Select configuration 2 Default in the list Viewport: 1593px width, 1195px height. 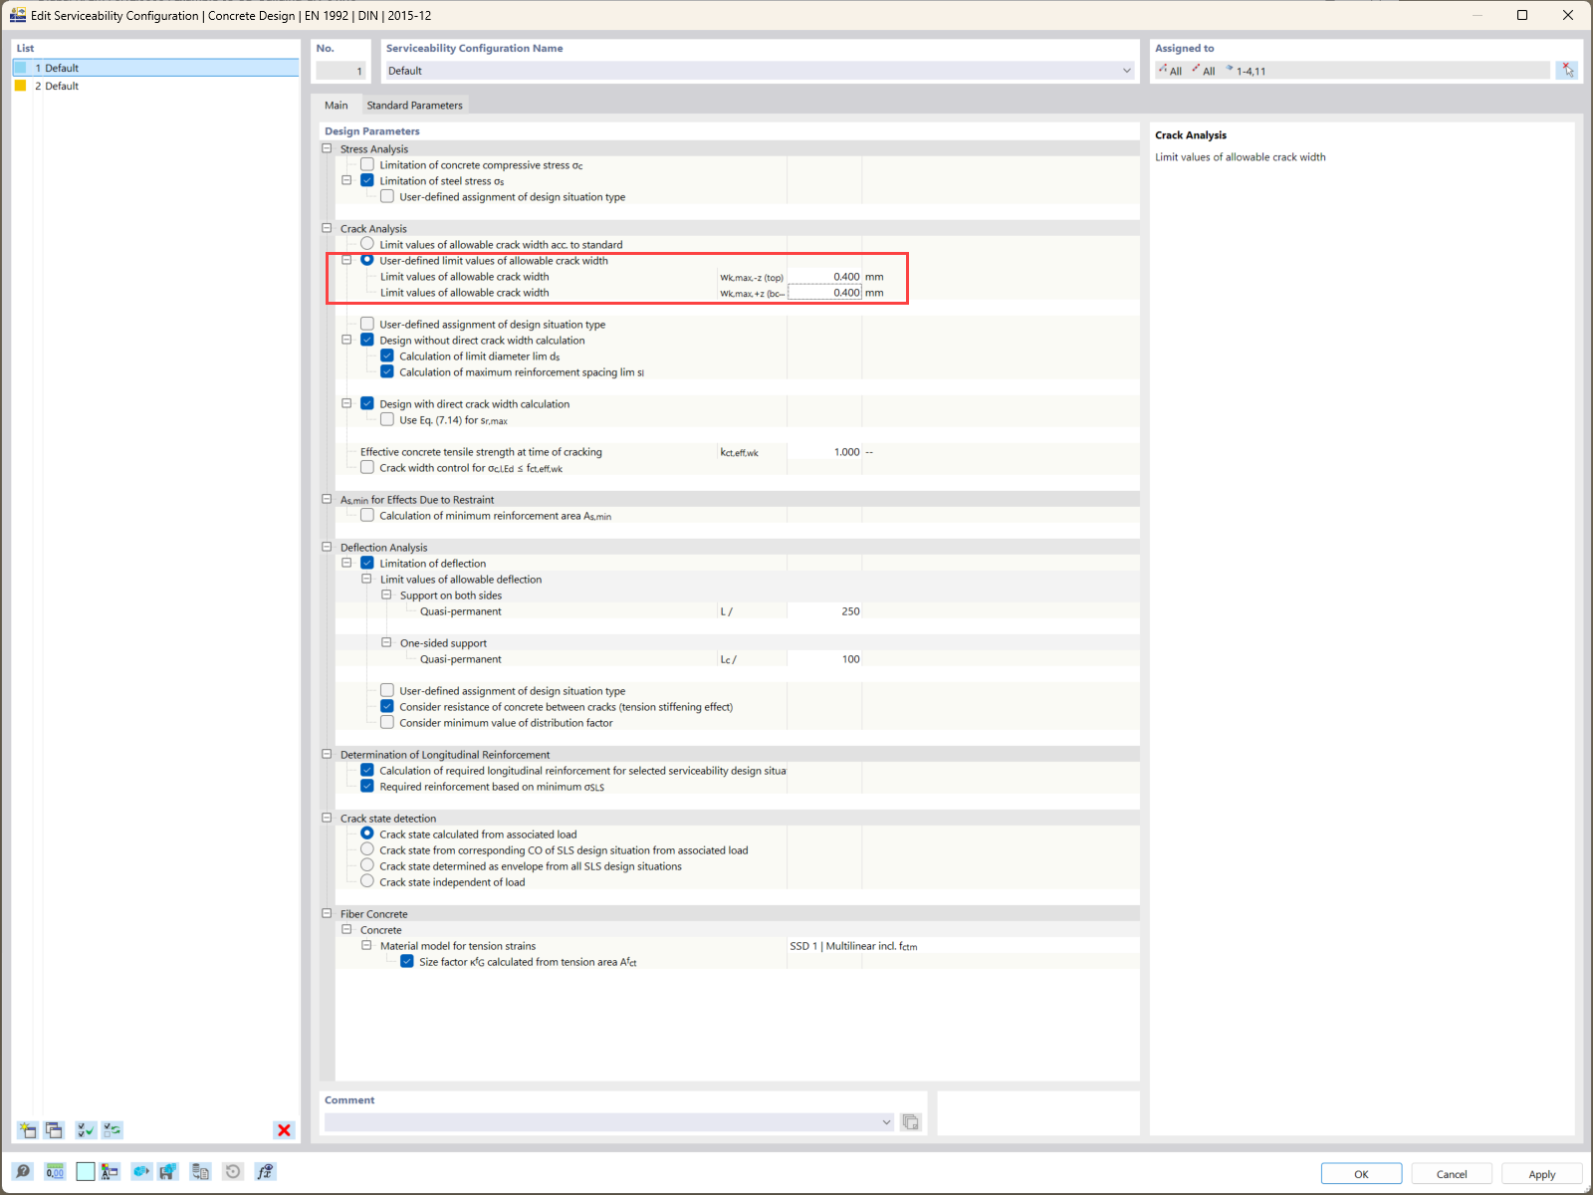pyautogui.click(x=60, y=86)
